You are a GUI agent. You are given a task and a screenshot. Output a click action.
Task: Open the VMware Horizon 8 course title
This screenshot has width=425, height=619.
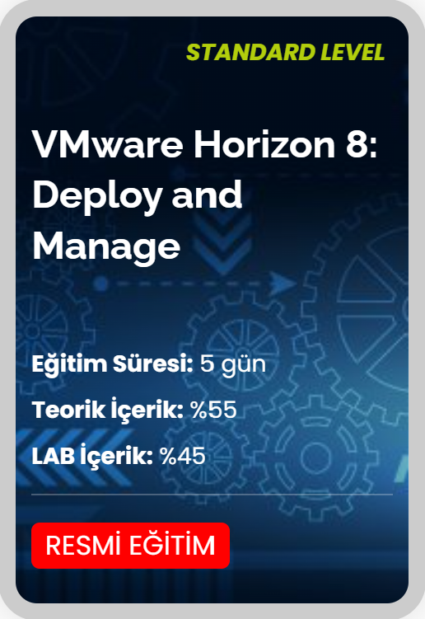tap(205, 195)
